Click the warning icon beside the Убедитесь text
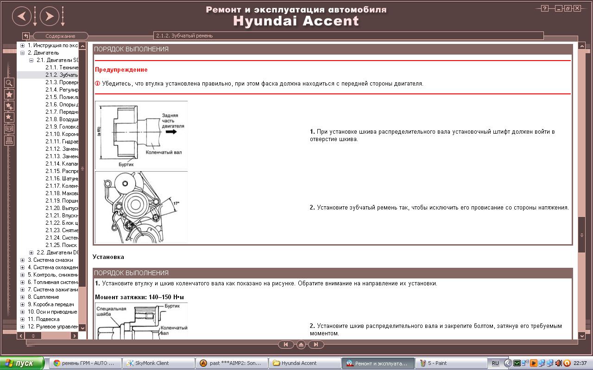This screenshot has height=370, width=593. point(97,84)
